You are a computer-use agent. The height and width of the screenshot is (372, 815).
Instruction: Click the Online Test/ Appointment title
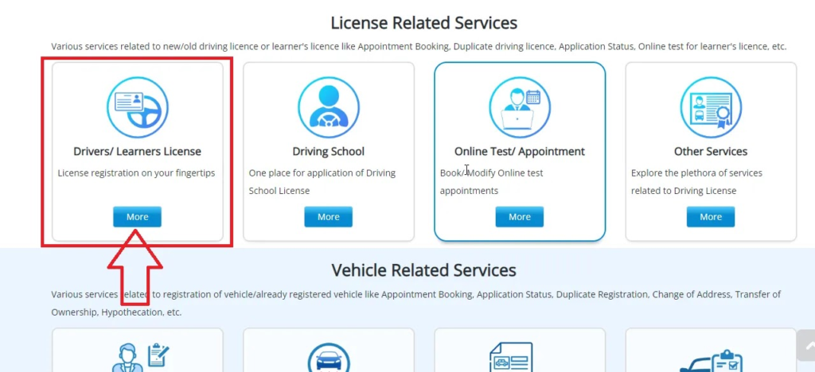tap(520, 152)
